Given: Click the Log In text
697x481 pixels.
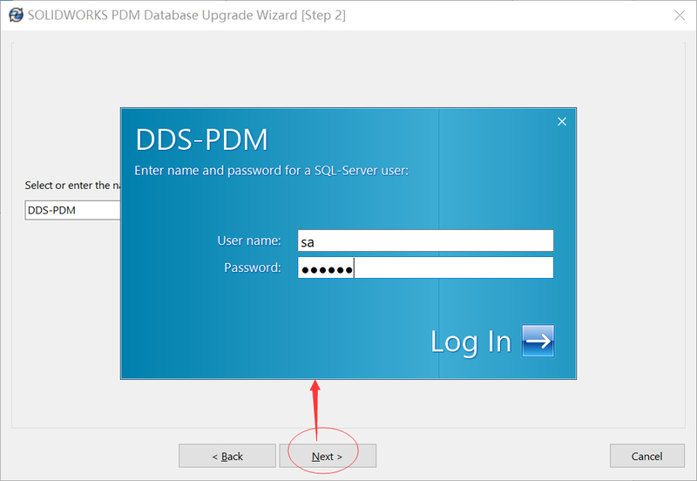Looking at the screenshot, I should click(470, 342).
